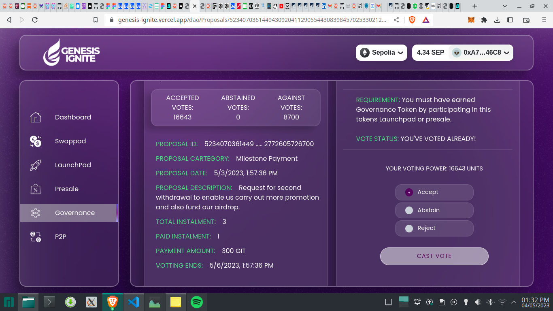Screen dimensions: 553x311
Task: Open Spotify from the taskbar
Action: tap(196, 302)
